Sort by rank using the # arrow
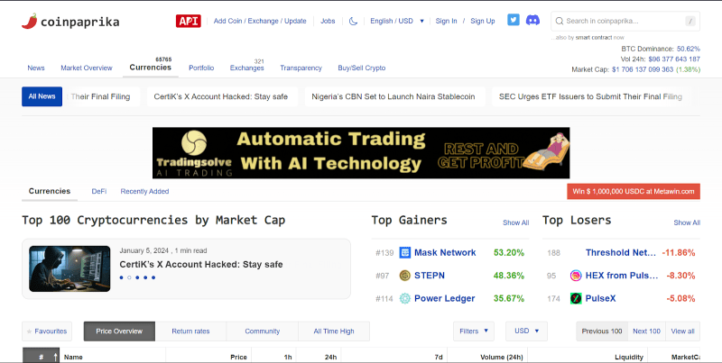Image resolution: width=722 pixels, height=363 pixels. (x=55, y=357)
